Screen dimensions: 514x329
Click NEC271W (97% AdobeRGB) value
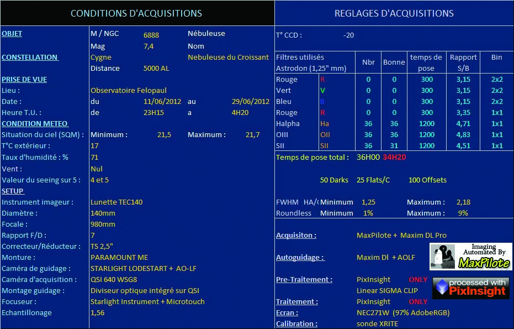click(403, 312)
